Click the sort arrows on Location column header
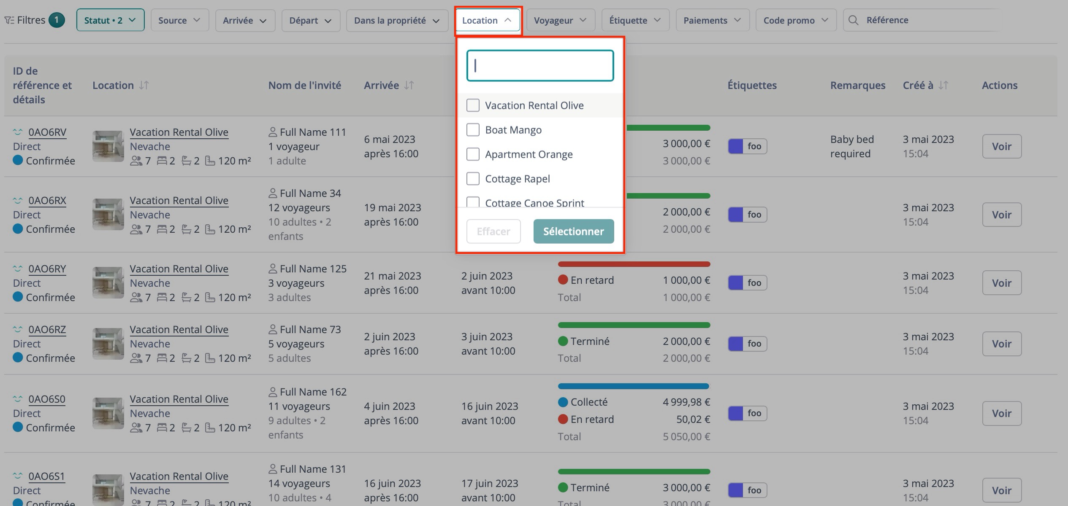Screen dimensions: 1068x506 [x=144, y=85]
